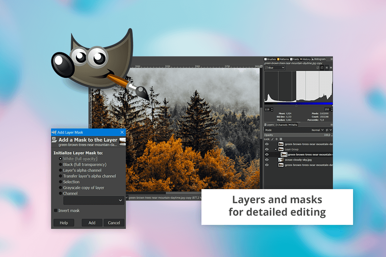Hide the layer nested inside Layer Group

pyautogui.click(x=267, y=155)
